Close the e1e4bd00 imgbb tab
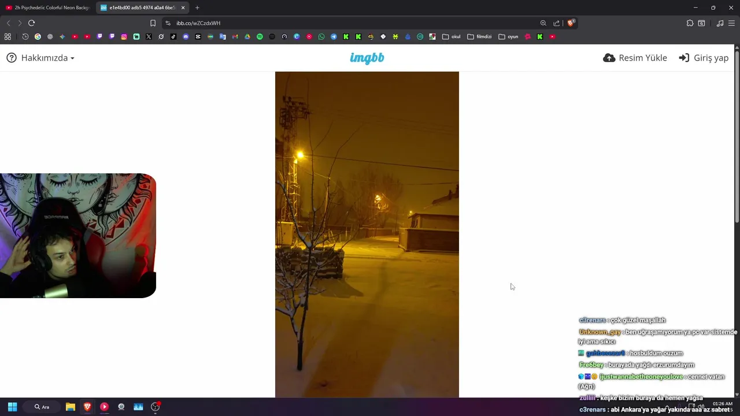 click(x=183, y=8)
